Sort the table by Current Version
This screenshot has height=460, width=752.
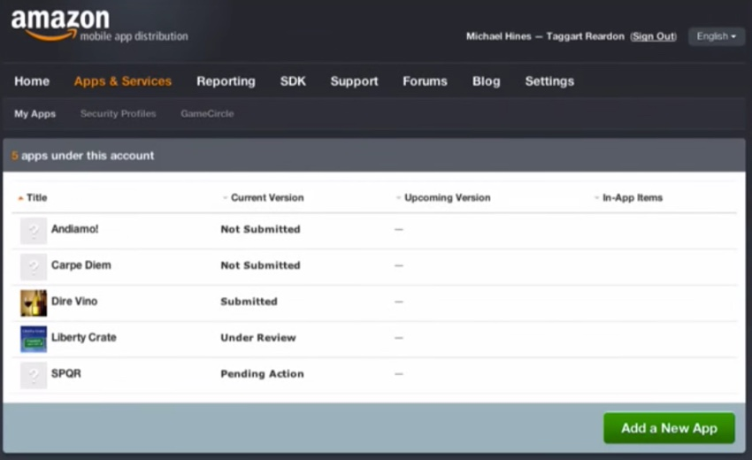coord(267,197)
